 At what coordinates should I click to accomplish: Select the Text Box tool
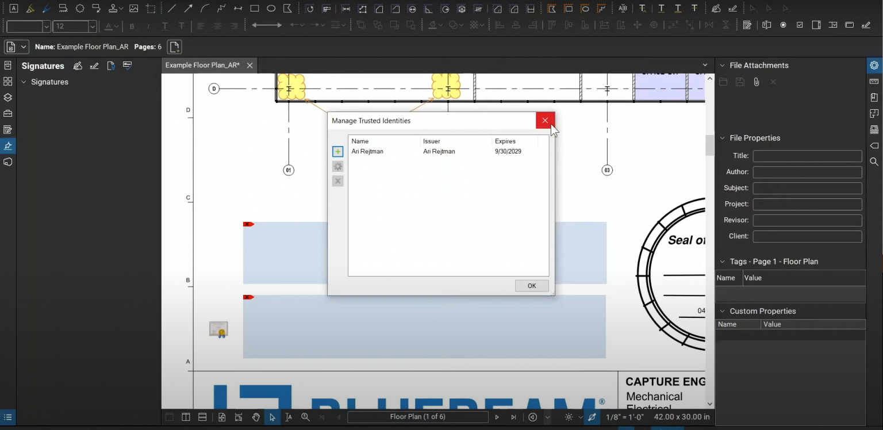14,8
